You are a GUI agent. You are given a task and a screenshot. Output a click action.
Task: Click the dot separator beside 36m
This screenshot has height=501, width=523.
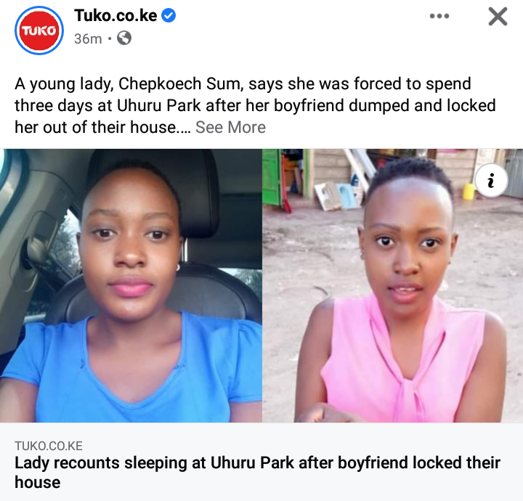point(110,38)
